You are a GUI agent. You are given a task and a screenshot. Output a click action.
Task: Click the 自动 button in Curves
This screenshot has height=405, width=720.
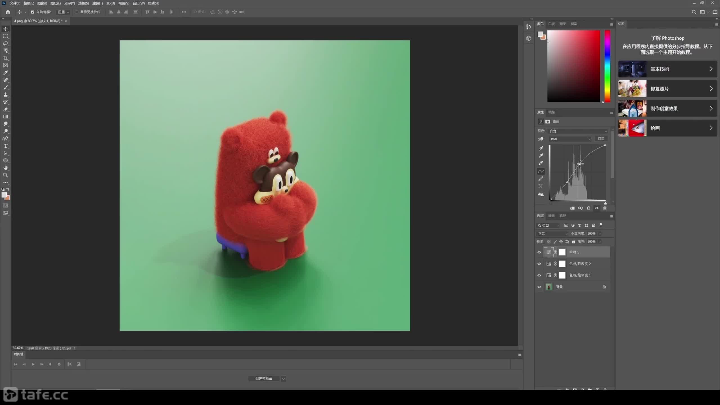pos(601,139)
